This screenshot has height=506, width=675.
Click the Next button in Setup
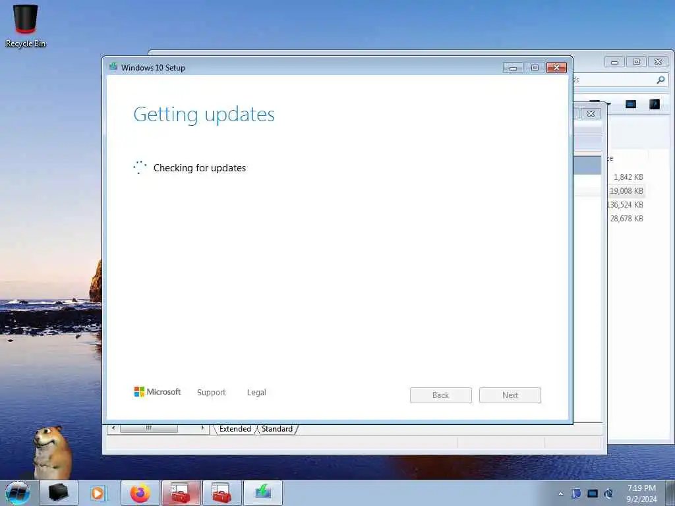(x=510, y=395)
